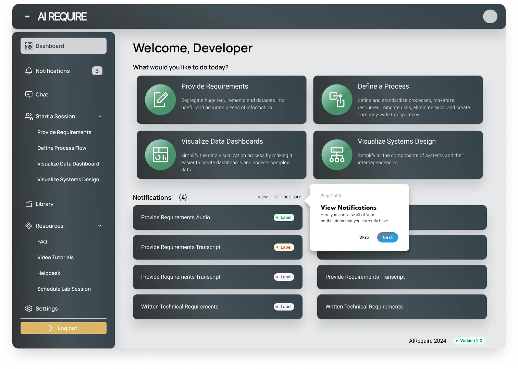518x369 pixels.
Task: Click the Start a Session people icon
Action: 29,116
